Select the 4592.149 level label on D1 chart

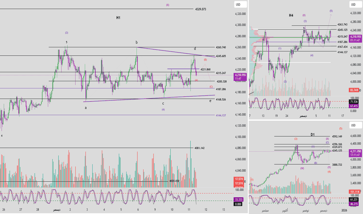[x=337, y=137]
